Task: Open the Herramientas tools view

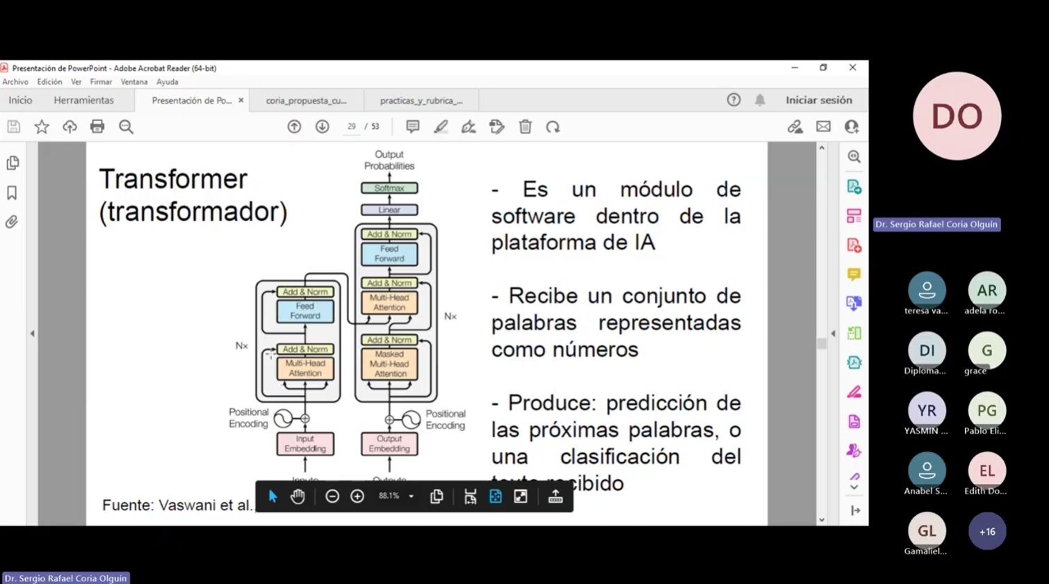Action: pos(83,100)
